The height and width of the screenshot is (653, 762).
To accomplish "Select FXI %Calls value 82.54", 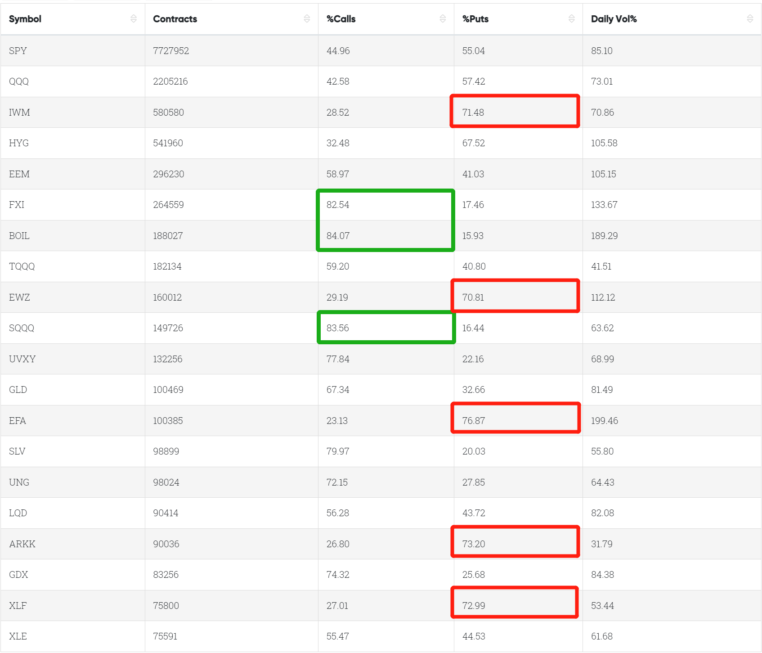I will [338, 205].
